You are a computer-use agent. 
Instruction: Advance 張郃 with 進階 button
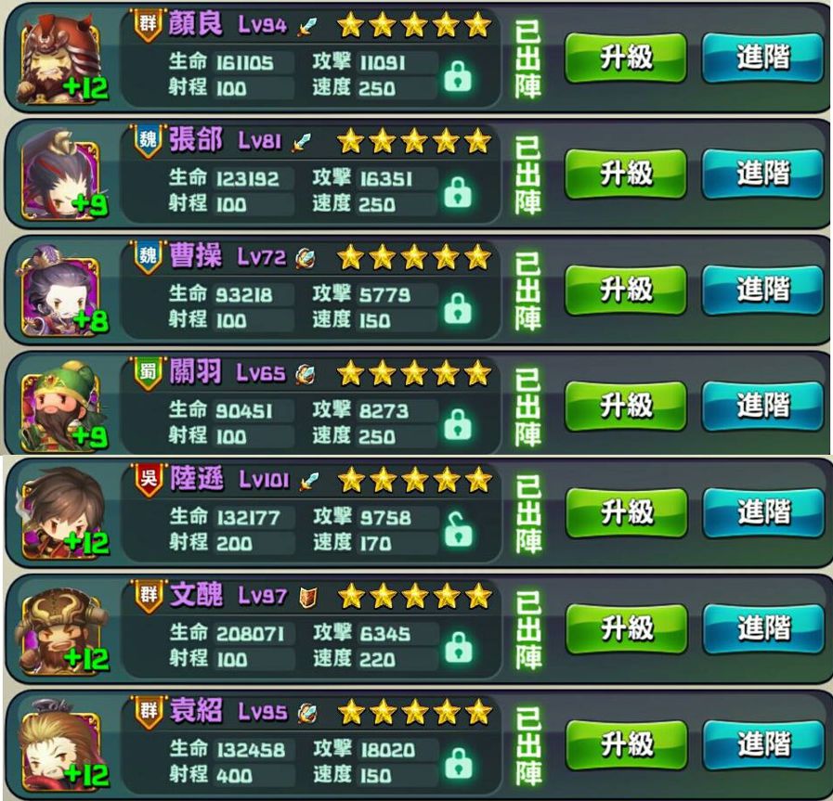point(762,173)
